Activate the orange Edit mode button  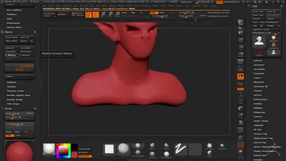click(x=88, y=14)
